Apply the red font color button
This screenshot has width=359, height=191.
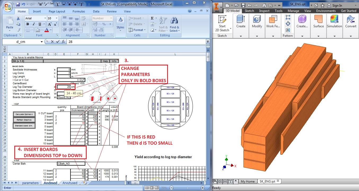click(x=47, y=30)
